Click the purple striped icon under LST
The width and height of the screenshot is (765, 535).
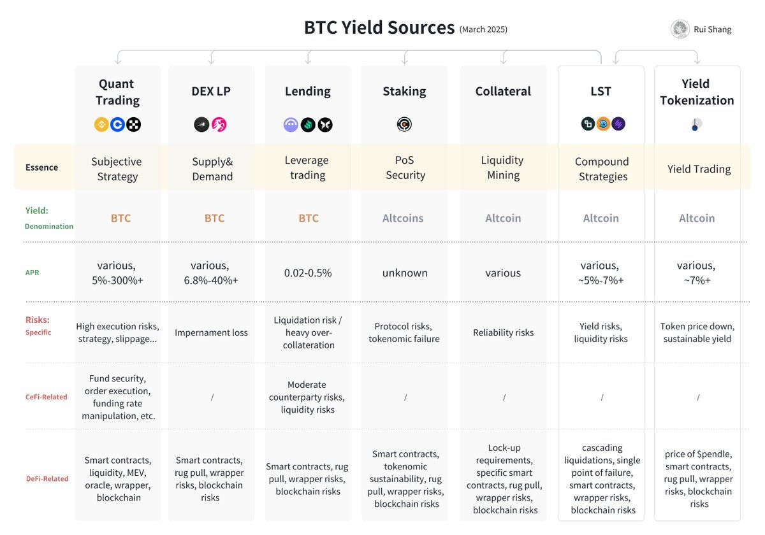(618, 124)
